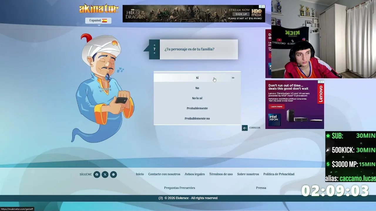This screenshot has width=376, height=211.
Task: Choose the 'No lo sé' answer
Action: click(197, 98)
